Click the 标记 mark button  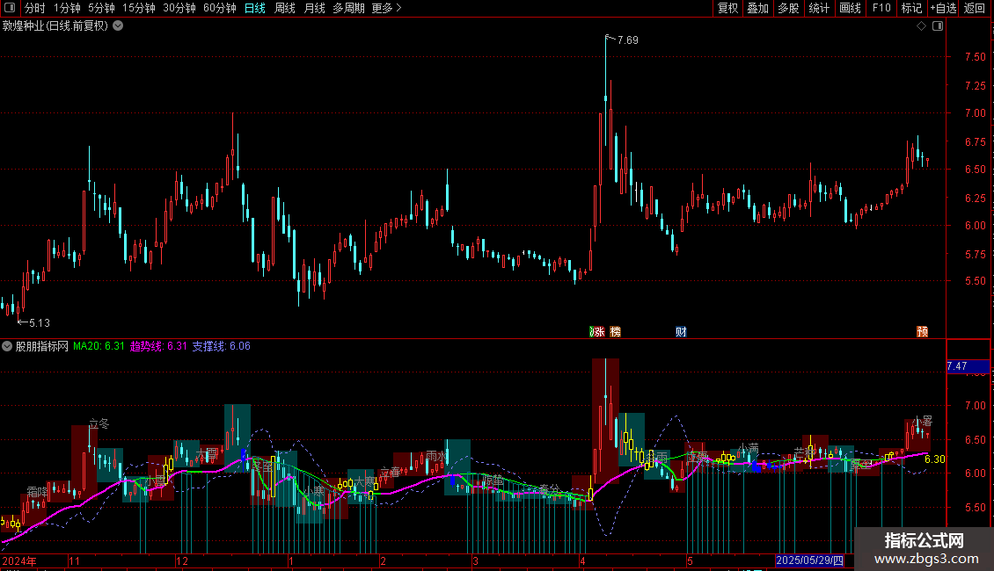pyautogui.click(x=911, y=8)
